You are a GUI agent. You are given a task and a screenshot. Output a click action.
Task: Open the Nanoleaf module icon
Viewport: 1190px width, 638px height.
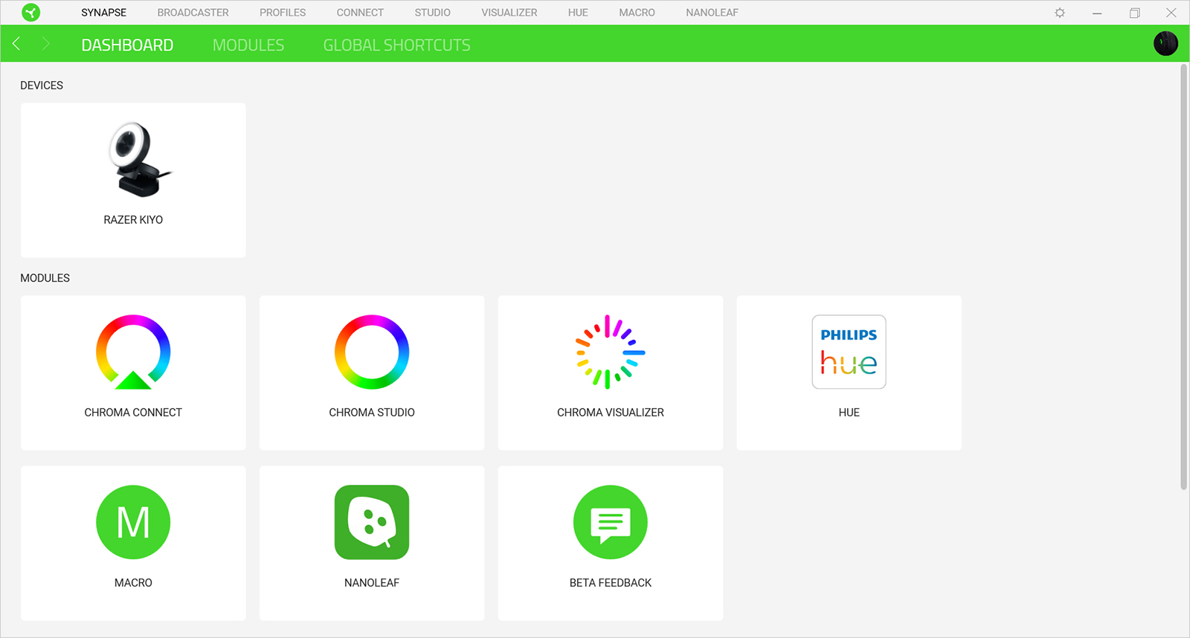(372, 522)
